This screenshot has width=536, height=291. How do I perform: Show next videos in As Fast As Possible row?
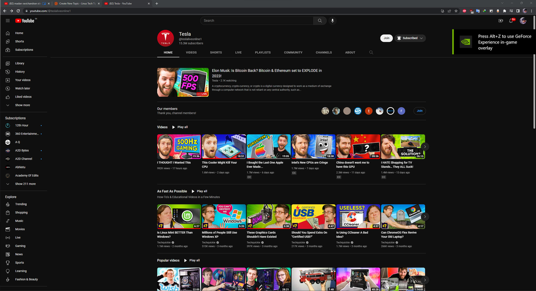point(425,217)
